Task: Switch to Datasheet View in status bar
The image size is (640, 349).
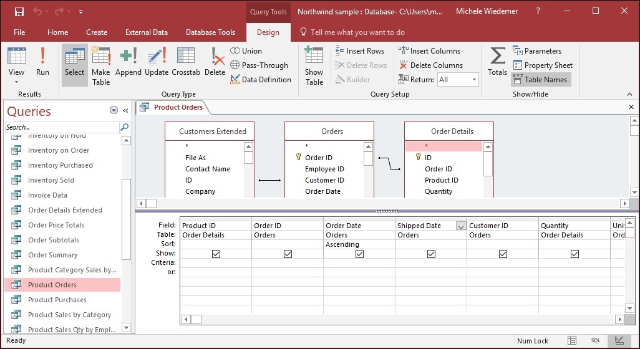Action: point(572,340)
